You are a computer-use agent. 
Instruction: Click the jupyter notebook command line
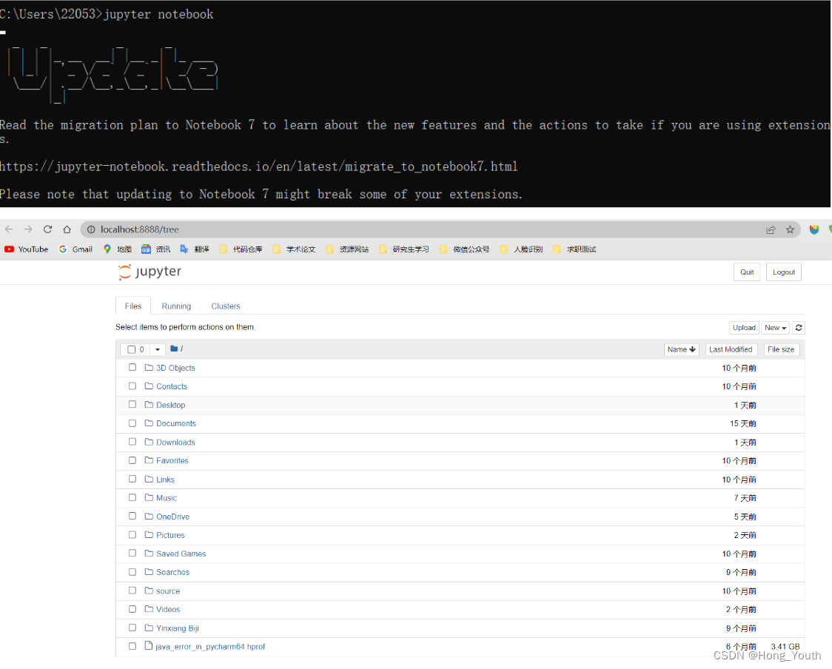(x=107, y=14)
